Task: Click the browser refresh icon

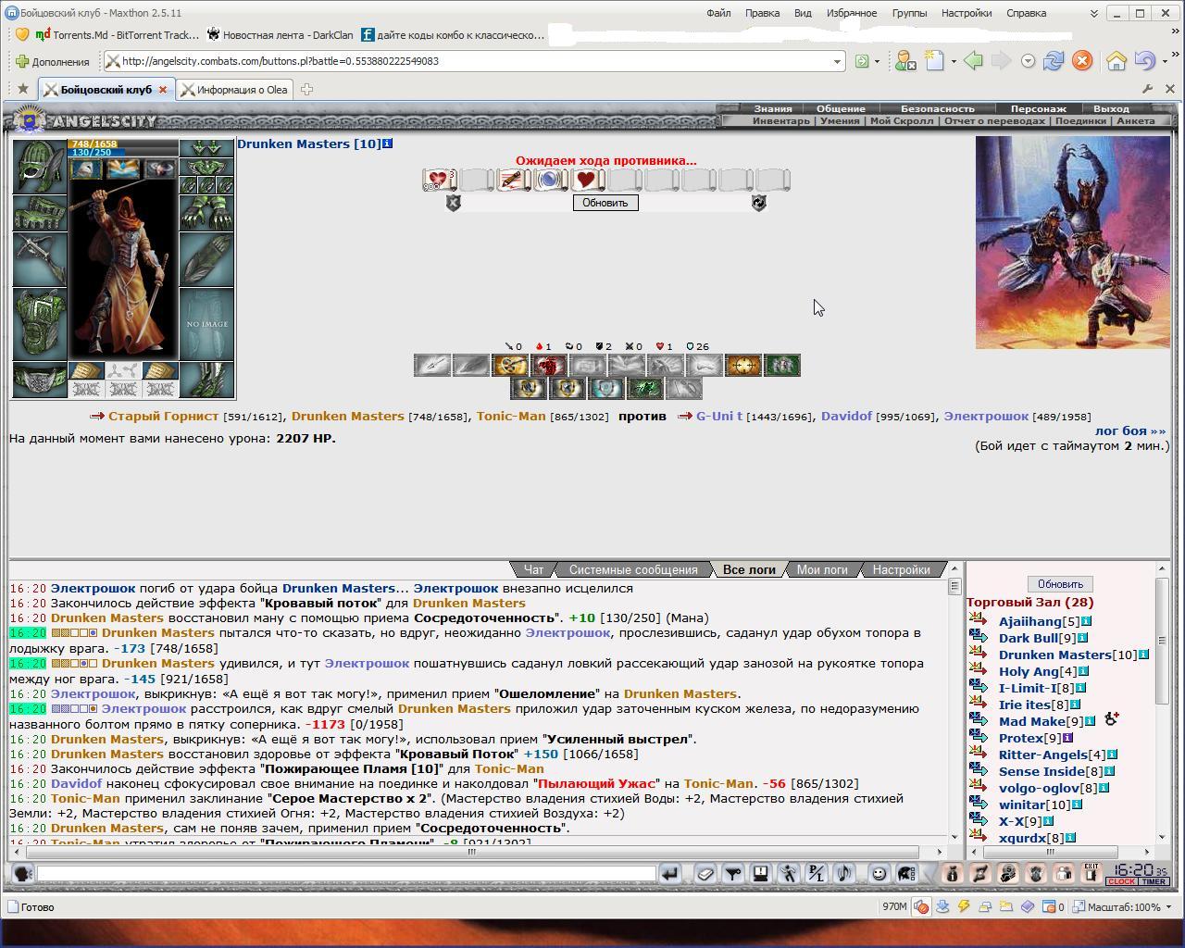Action: point(1054,61)
